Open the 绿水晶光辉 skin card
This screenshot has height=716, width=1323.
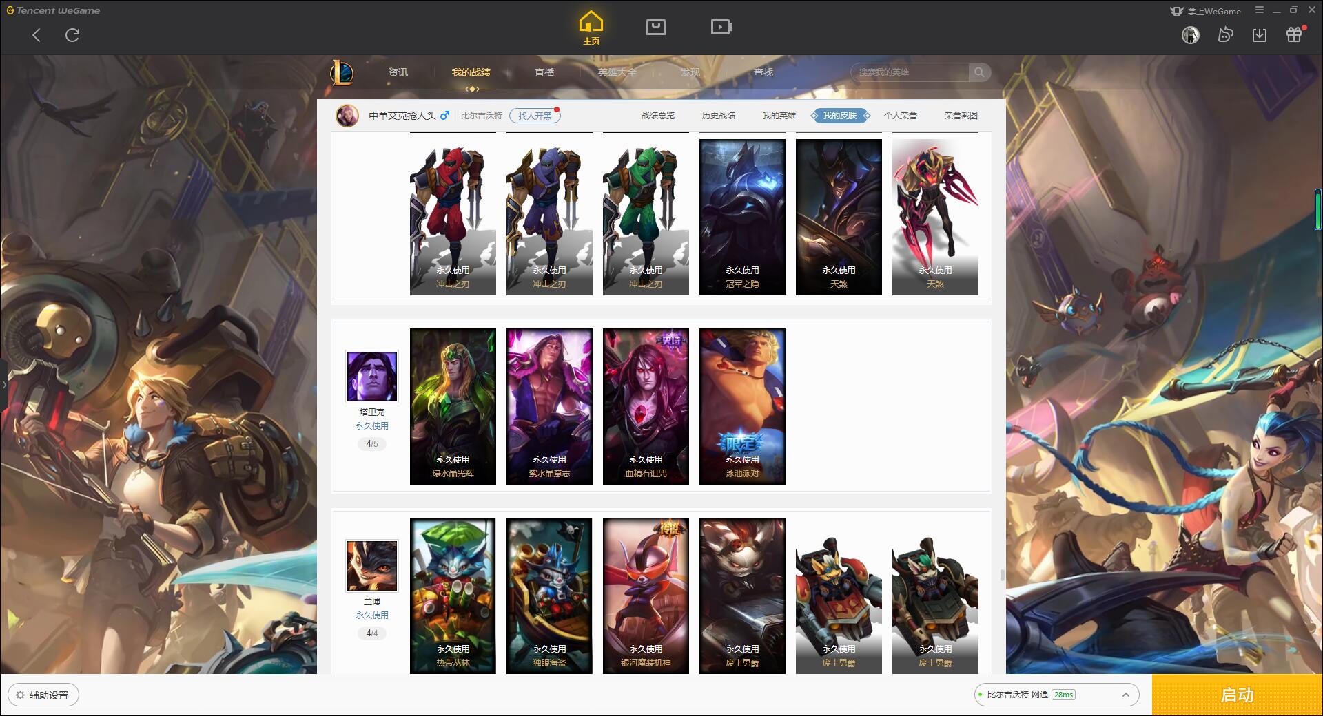(453, 406)
